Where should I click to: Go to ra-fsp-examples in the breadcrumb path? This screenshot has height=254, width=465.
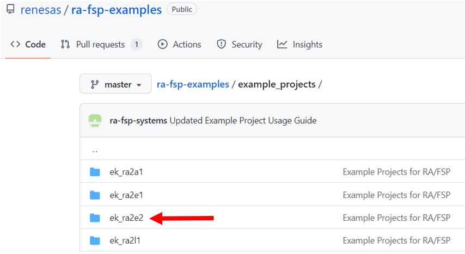point(193,84)
